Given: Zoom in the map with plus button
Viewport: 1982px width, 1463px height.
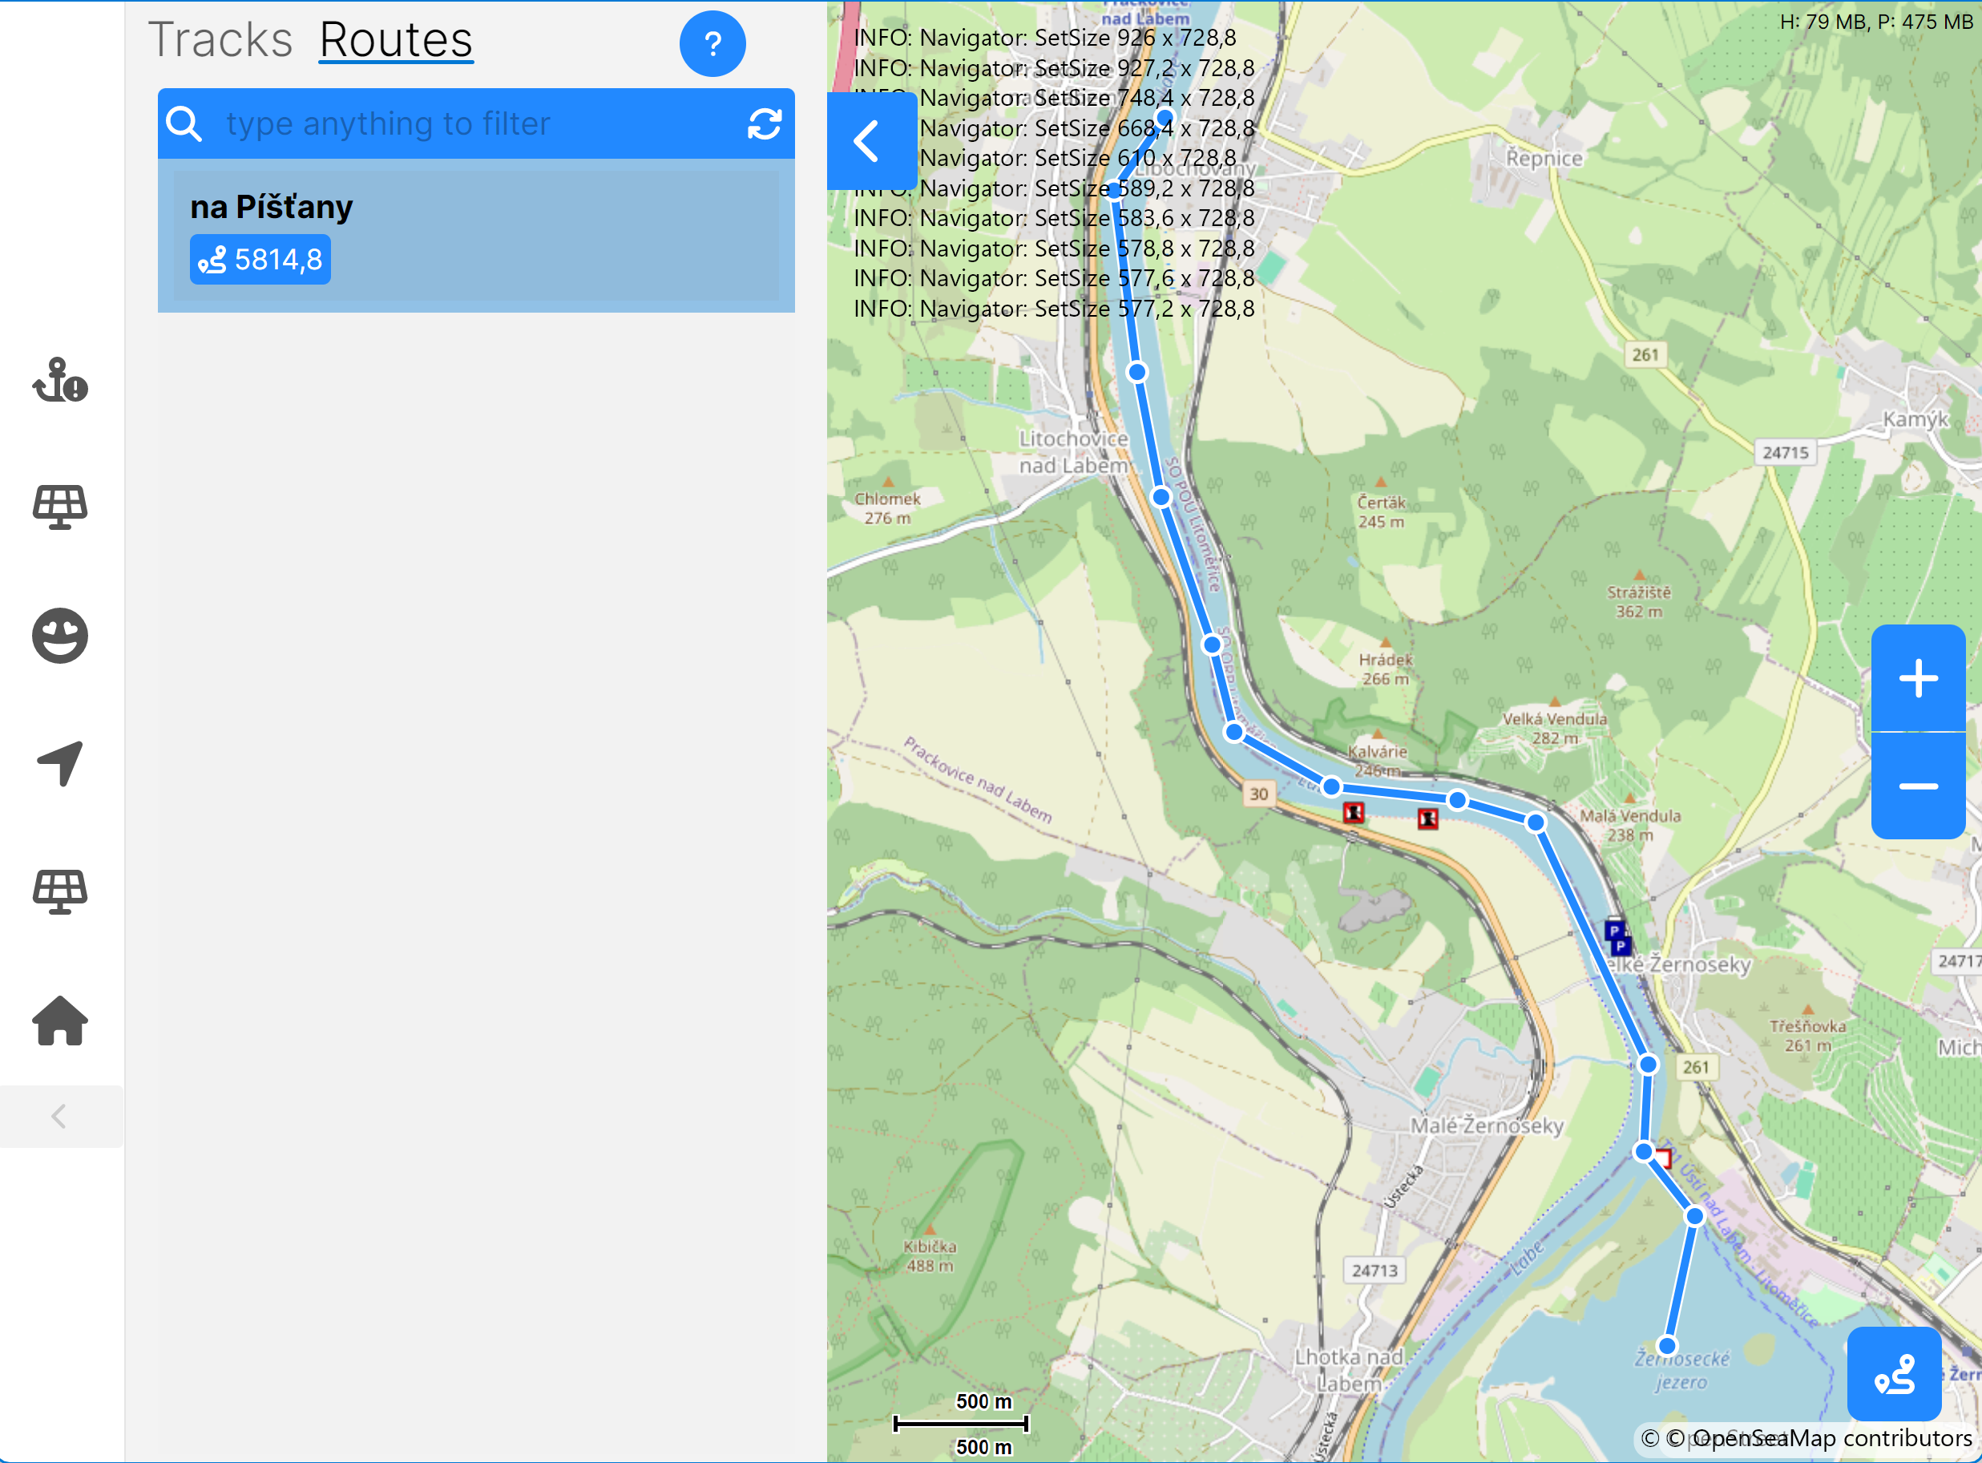Looking at the screenshot, I should tap(1918, 678).
